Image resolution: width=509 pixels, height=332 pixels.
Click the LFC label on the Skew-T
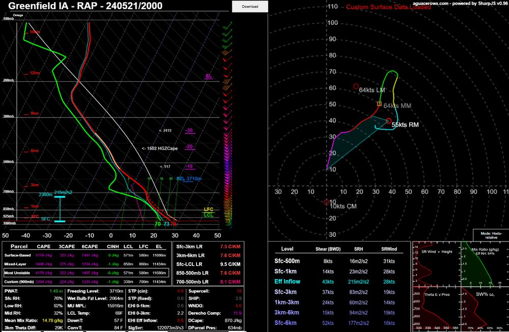coord(208,209)
